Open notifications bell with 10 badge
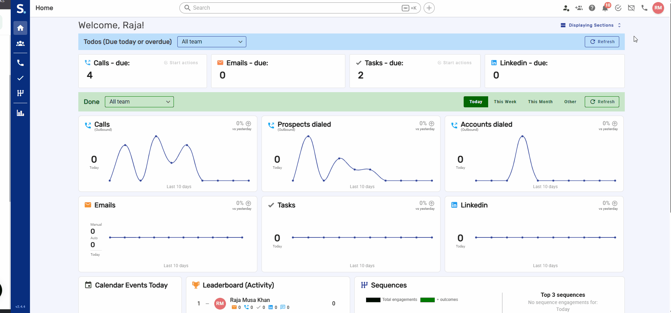The height and width of the screenshot is (313, 671). click(605, 8)
